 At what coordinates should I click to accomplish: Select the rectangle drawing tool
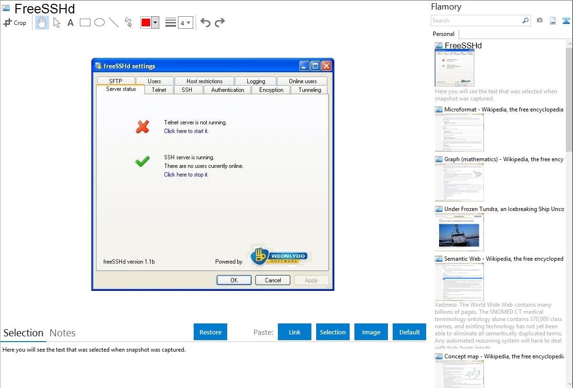point(85,22)
